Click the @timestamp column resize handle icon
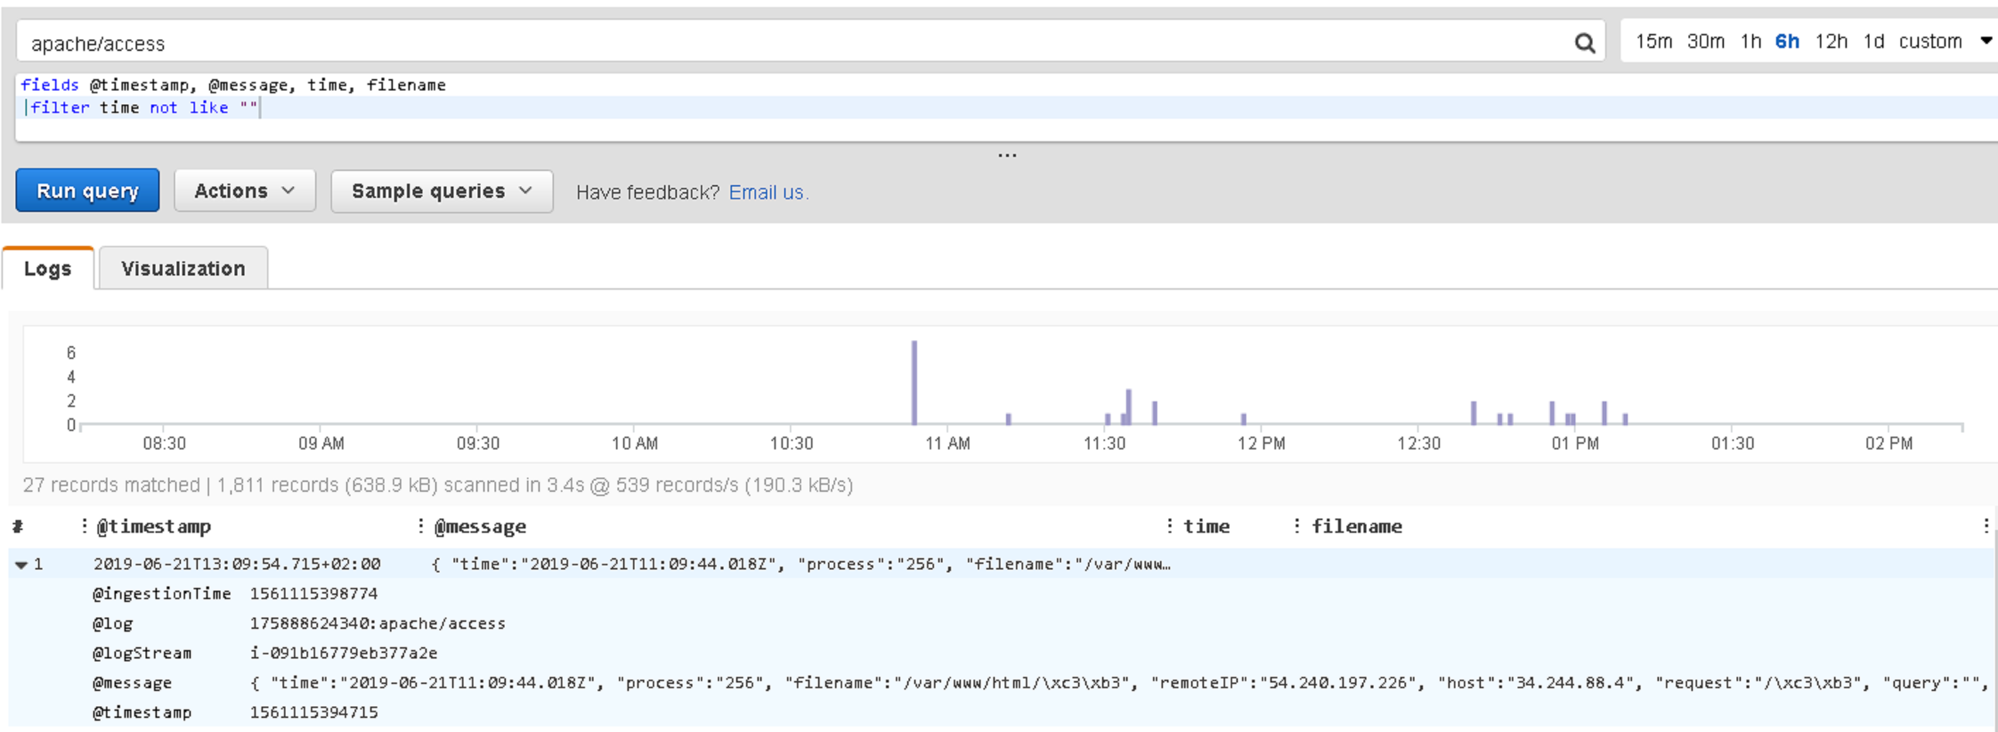Viewport: 1998px width, 732px height. coord(84,526)
